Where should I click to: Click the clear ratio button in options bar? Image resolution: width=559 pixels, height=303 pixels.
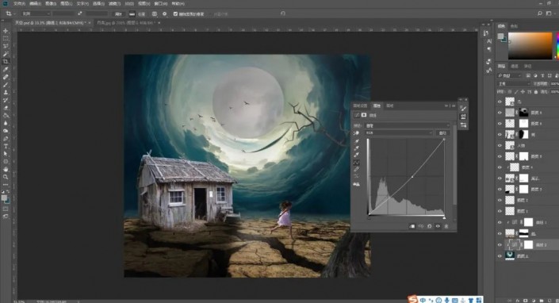(x=118, y=14)
